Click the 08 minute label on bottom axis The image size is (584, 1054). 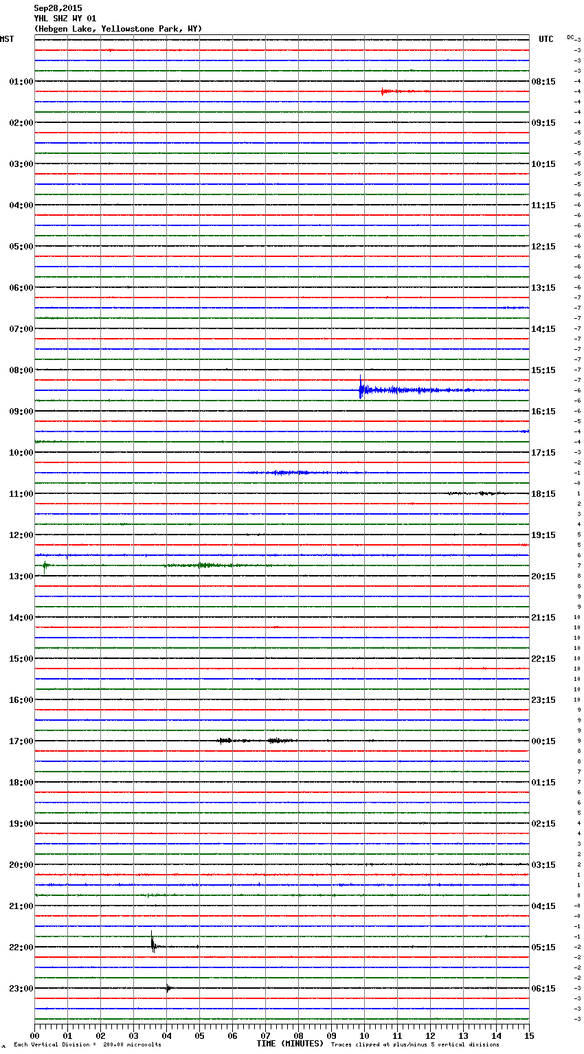pos(298,1035)
